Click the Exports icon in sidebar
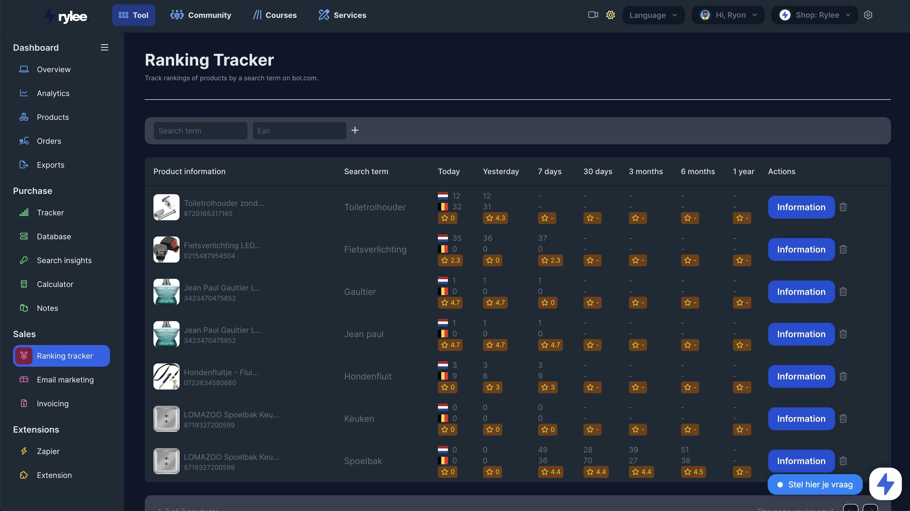 click(x=24, y=165)
